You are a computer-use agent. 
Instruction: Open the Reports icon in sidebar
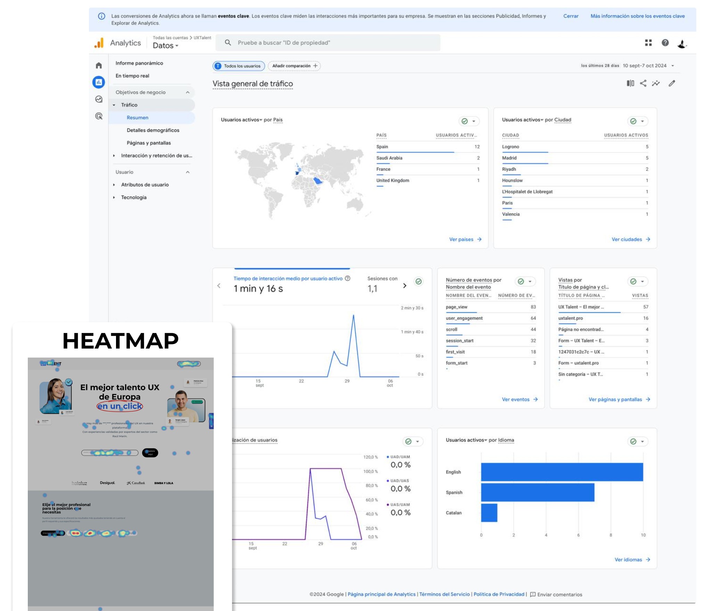point(99,82)
